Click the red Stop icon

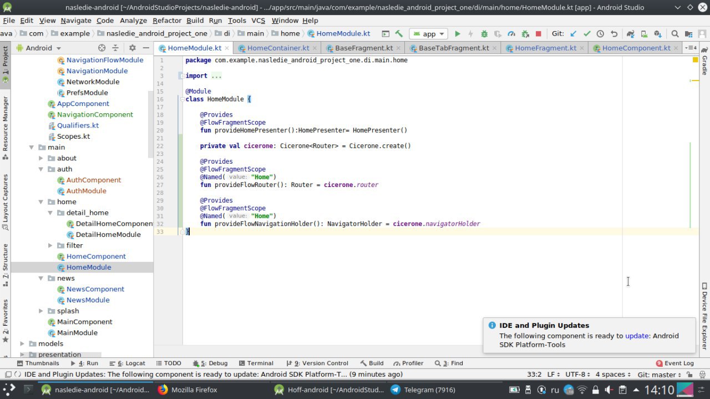click(x=538, y=34)
